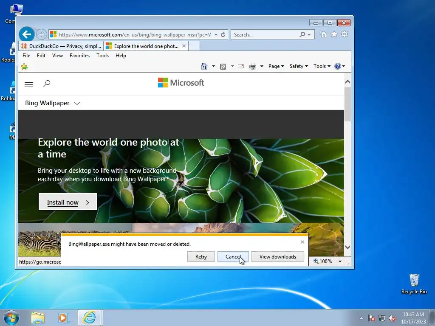This screenshot has width=435, height=326.
Task: Open the command bar Tools dropdown
Action: (x=322, y=66)
